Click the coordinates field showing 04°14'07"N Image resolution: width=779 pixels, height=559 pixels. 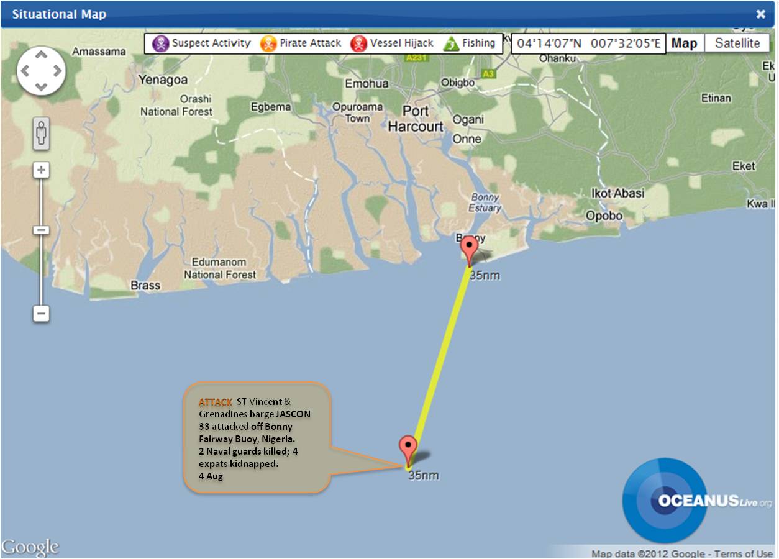(x=588, y=43)
